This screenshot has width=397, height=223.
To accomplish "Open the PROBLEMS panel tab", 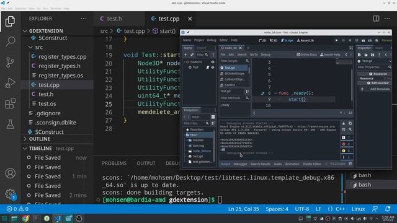I will click(x=114, y=164).
